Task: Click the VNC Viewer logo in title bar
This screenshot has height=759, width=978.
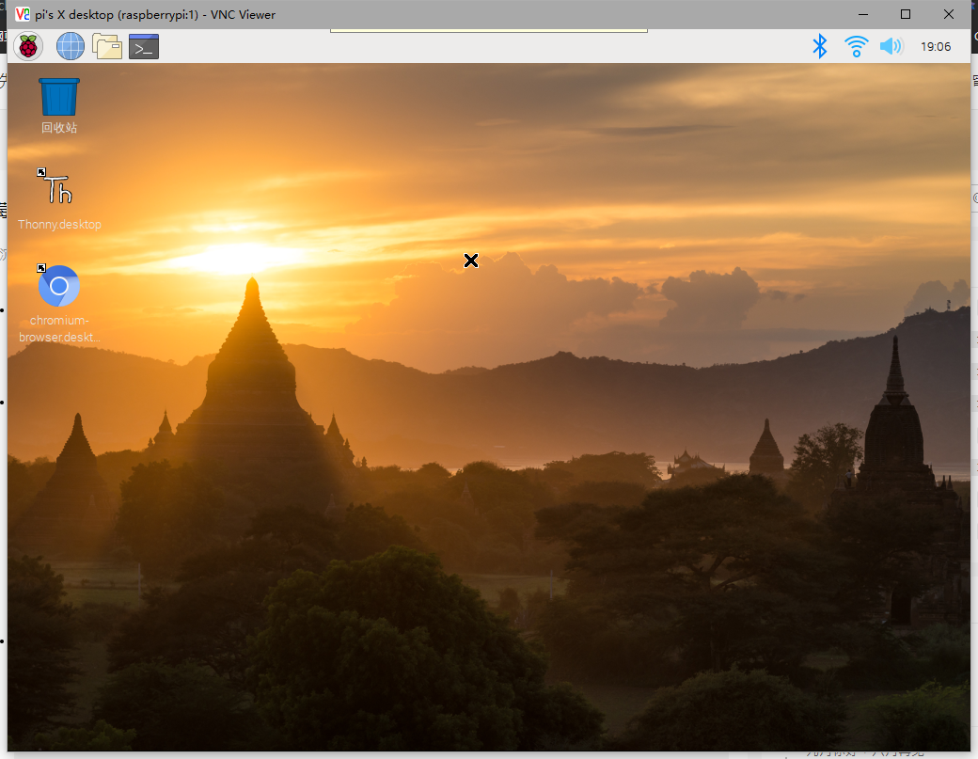Action: [23, 14]
